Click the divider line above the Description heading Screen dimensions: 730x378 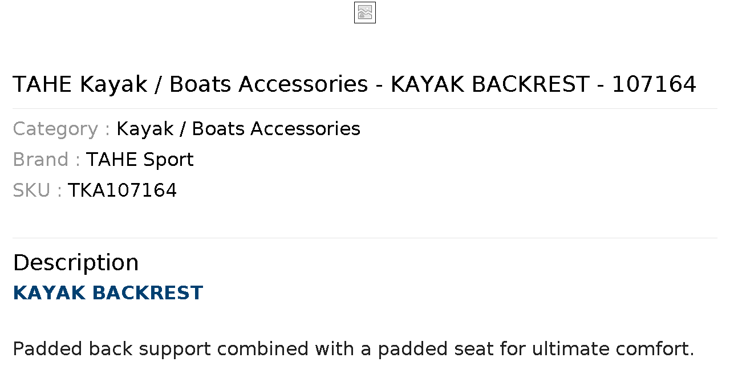point(365,238)
